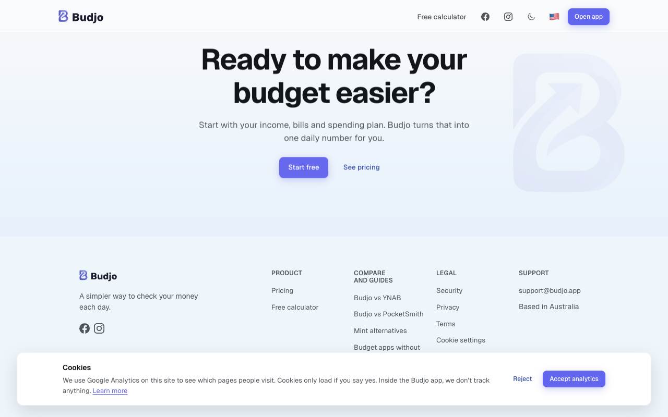Screen dimensions: 668x417
Task: Click the Start free button
Action: tap(304, 167)
